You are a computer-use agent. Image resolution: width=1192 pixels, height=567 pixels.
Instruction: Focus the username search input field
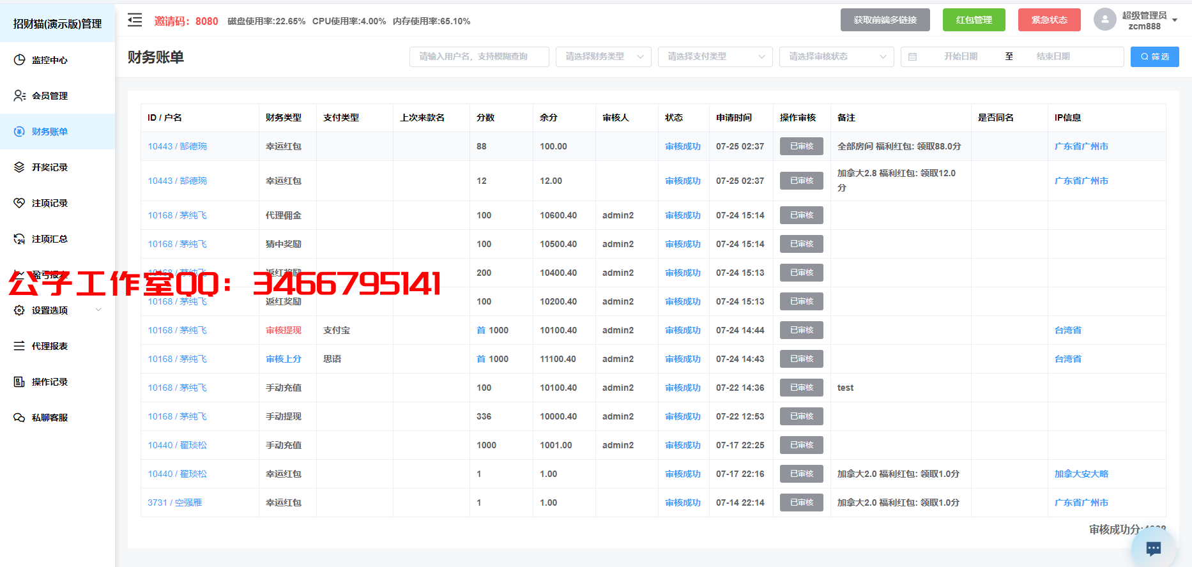pos(479,57)
